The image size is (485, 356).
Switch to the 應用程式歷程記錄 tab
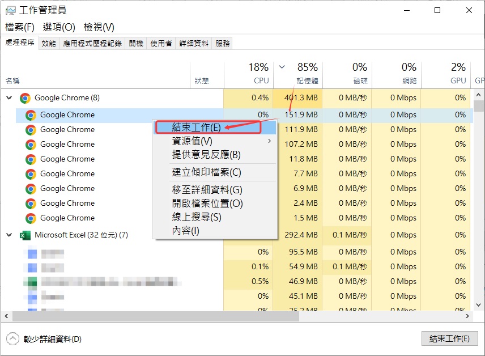(x=92, y=43)
